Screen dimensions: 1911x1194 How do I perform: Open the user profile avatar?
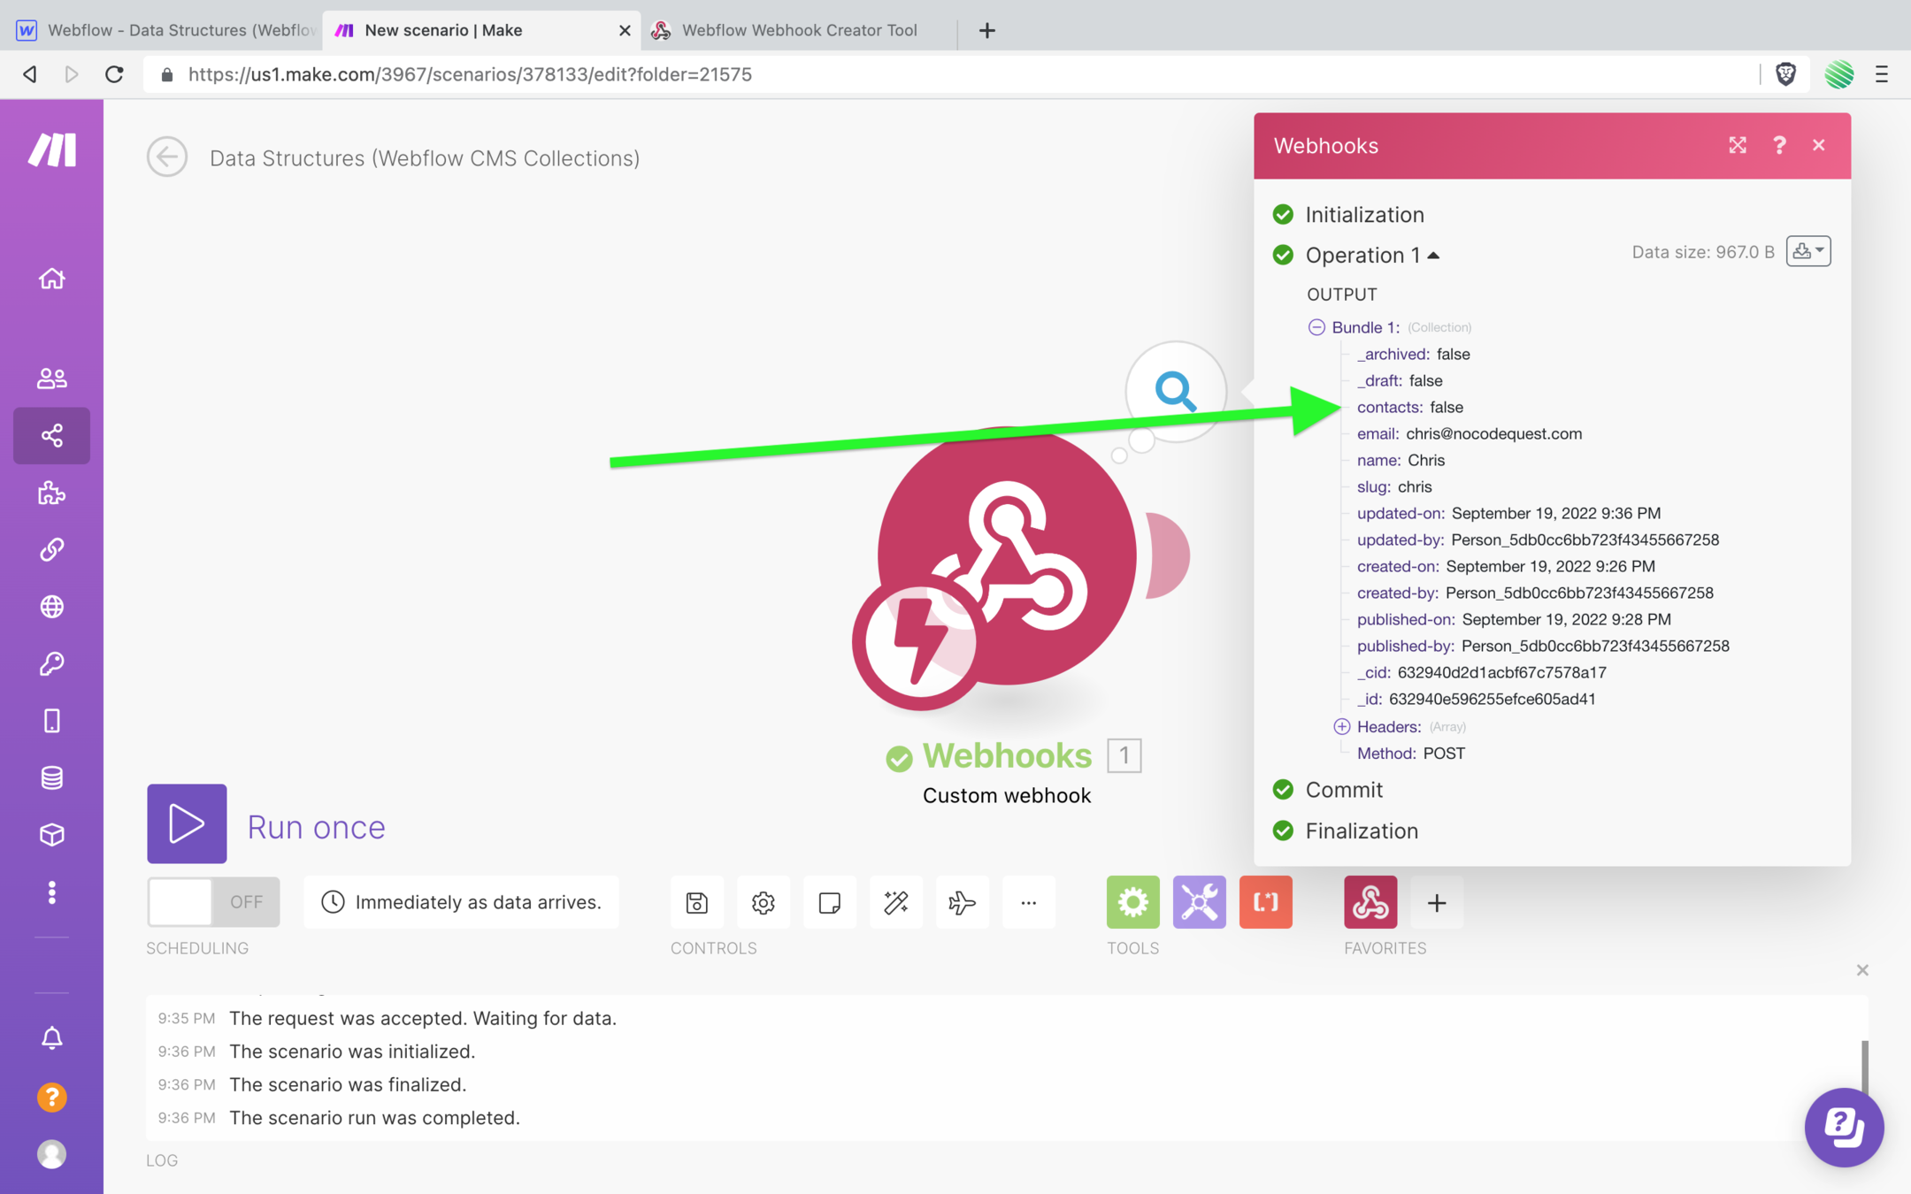pos(51,1154)
